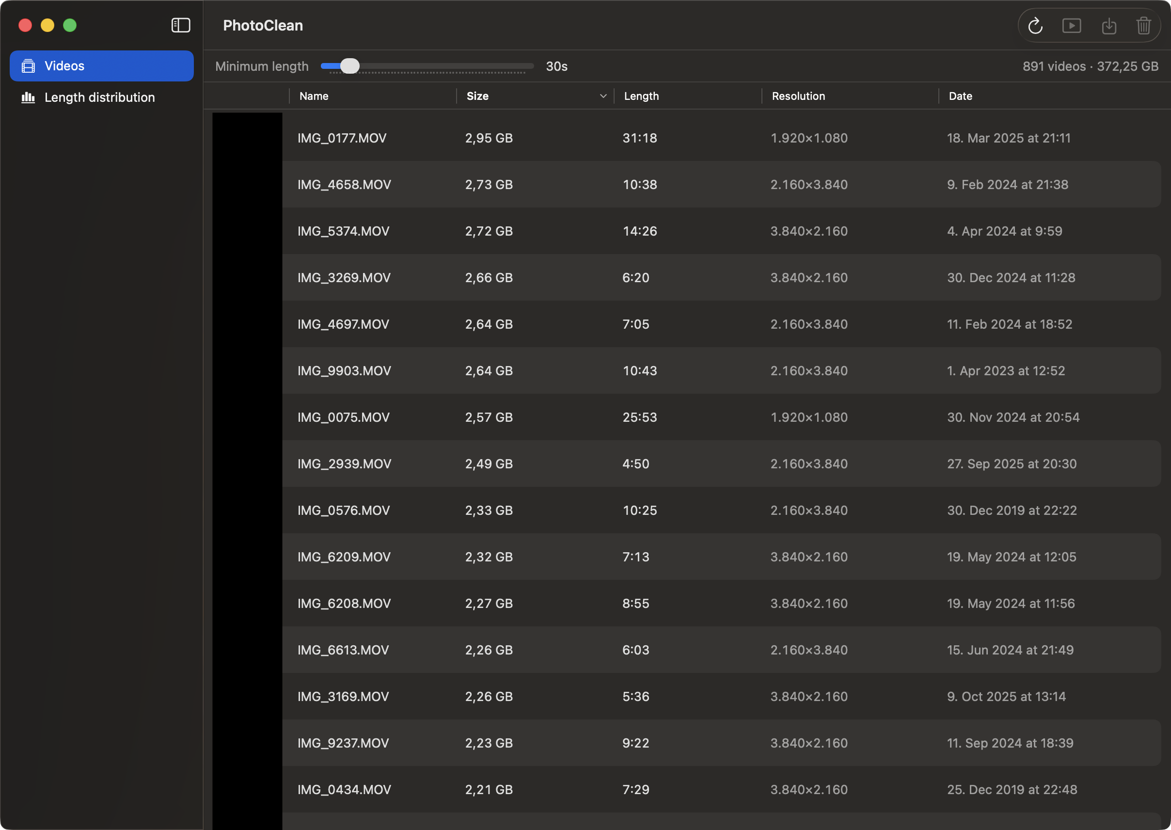Screen dimensions: 1171x830
Task: Click the date 25. Dec 2019 at 22:48
Action: click(x=1012, y=789)
